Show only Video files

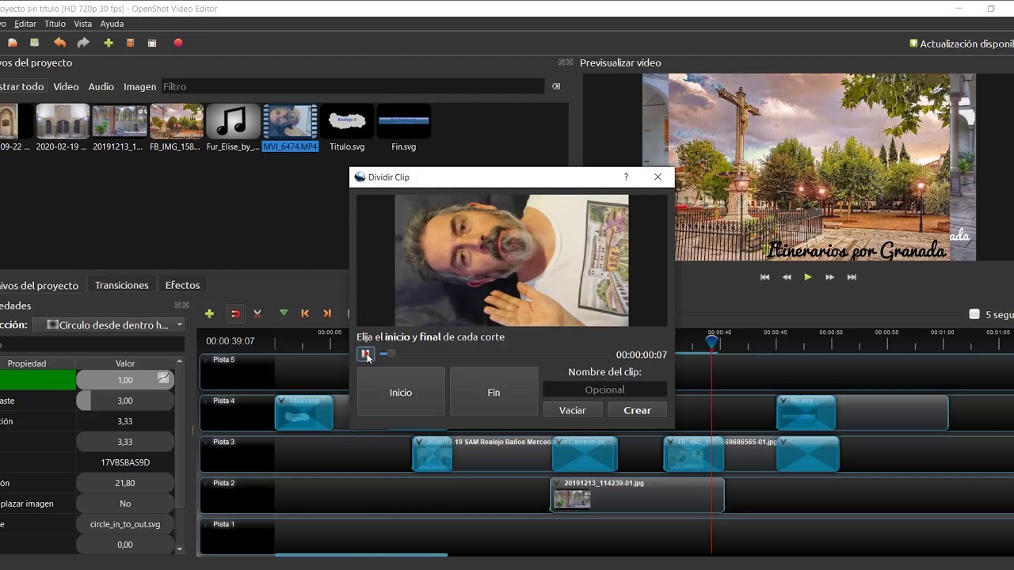click(x=66, y=86)
